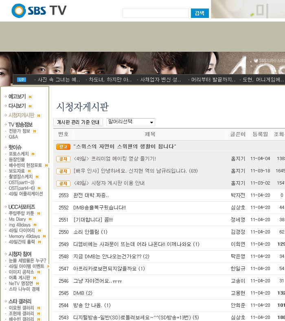Open post 소리 안들림 (1)
285x321 pixels.
click(x=90, y=232)
